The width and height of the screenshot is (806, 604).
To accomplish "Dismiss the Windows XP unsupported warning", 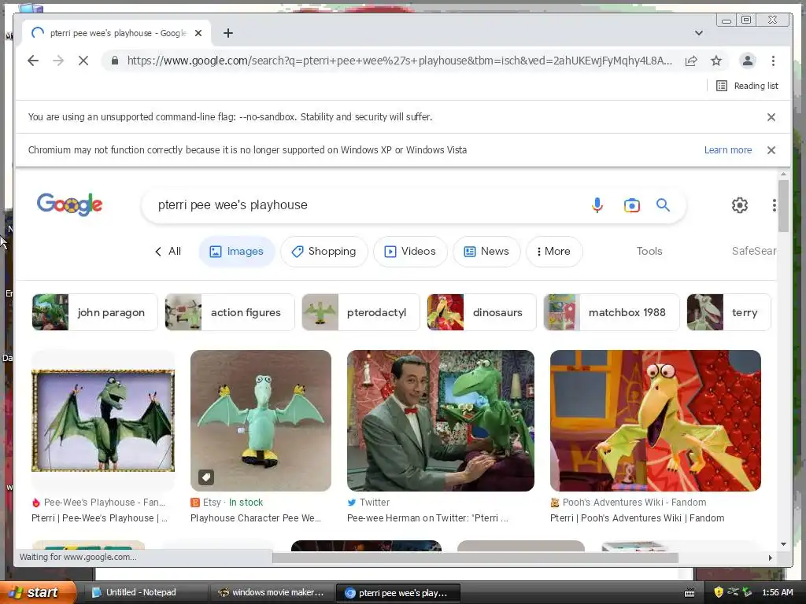I will click(771, 150).
